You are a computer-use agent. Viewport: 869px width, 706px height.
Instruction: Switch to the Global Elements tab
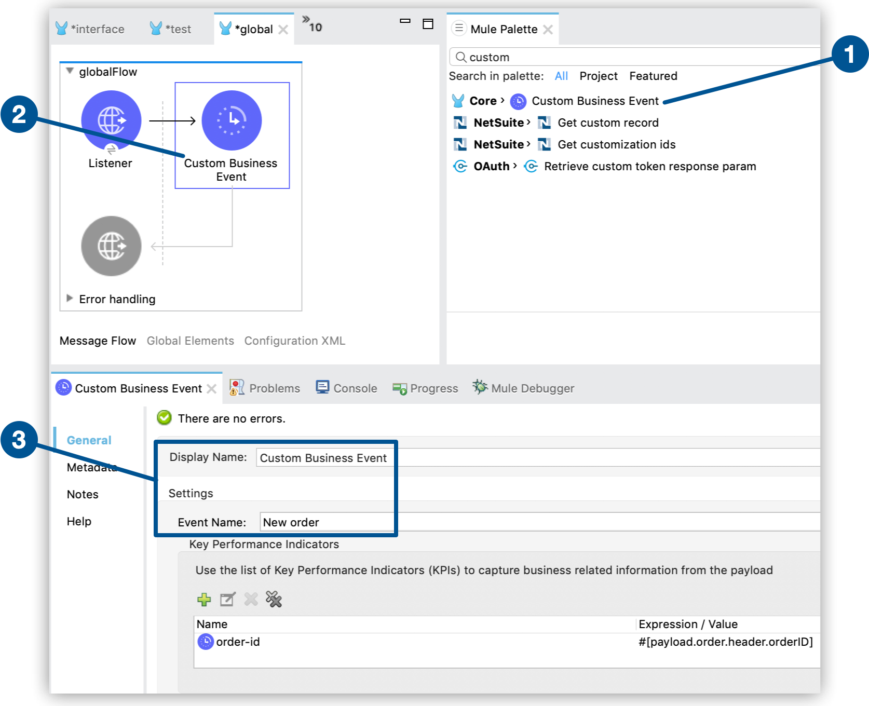[x=190, y=341]
